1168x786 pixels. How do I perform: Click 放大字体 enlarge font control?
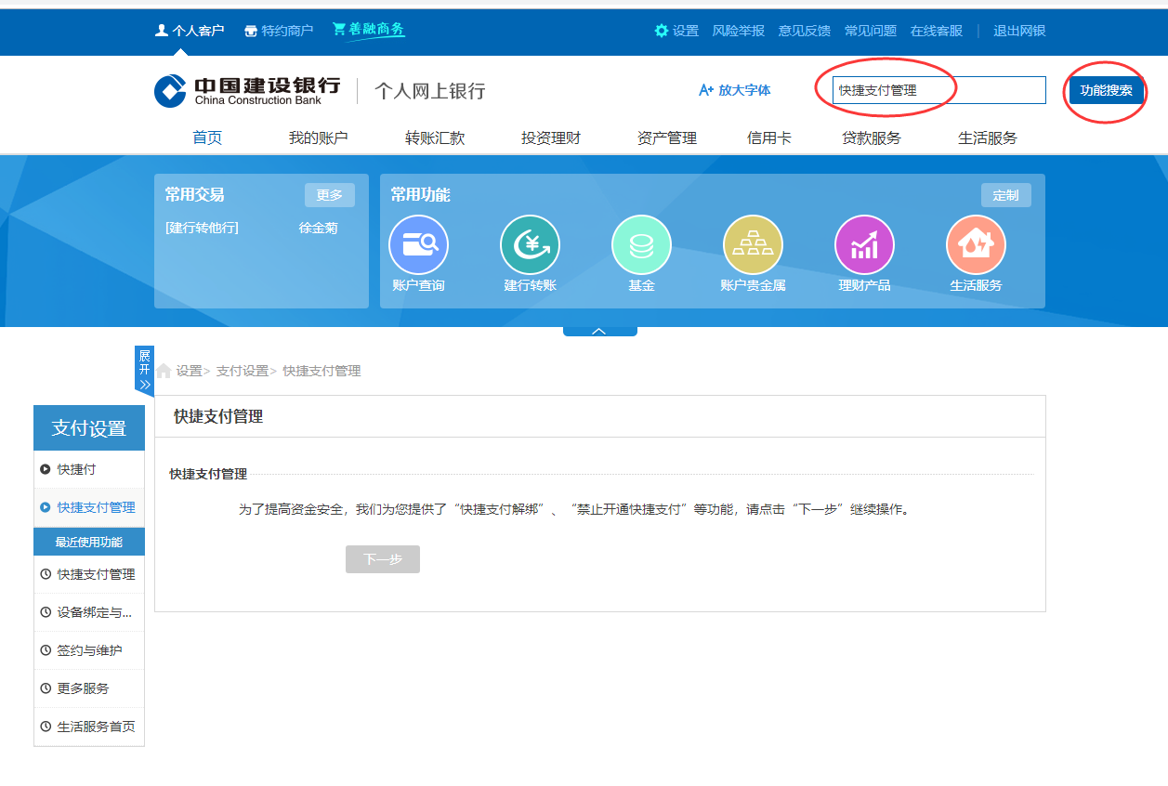click(734, 90)
